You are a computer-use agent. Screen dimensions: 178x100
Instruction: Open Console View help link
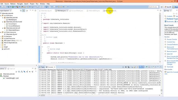[x=171, y=42]
